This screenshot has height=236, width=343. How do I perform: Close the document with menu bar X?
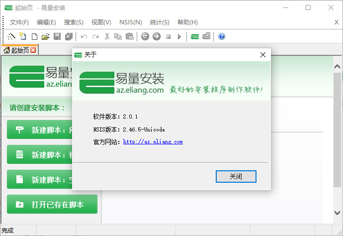point(337,22)
